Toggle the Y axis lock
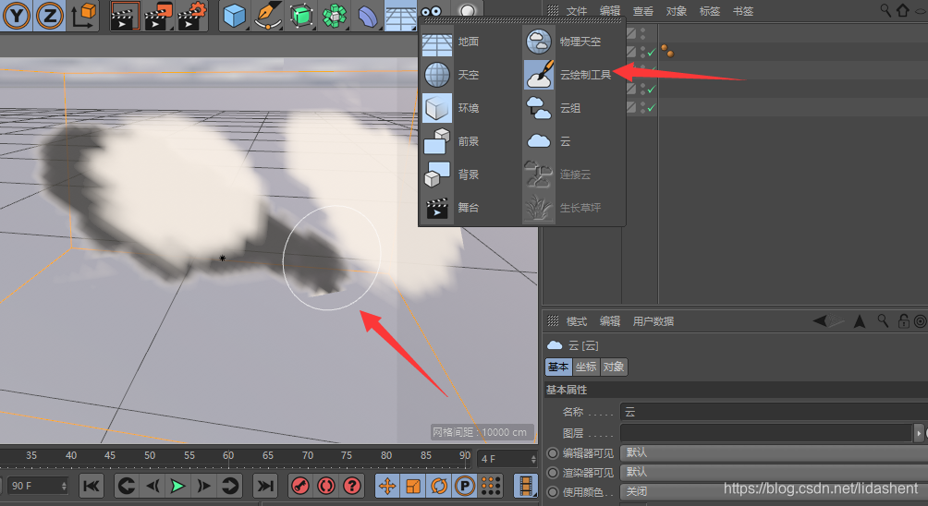928x506 pixels. click(x=17, y=16)
